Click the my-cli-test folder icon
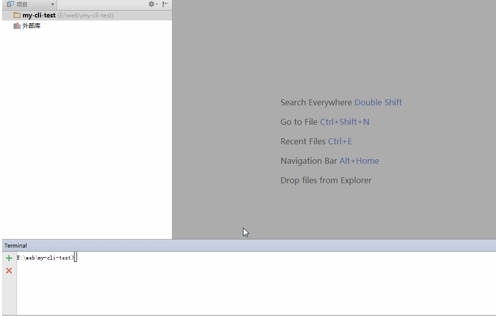Image resolution: width=496 pixels, height=316 pixels. pos(17,15)
